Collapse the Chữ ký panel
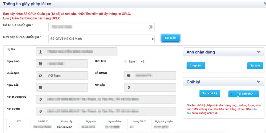 pyautogui.click(x=259, y=82)
